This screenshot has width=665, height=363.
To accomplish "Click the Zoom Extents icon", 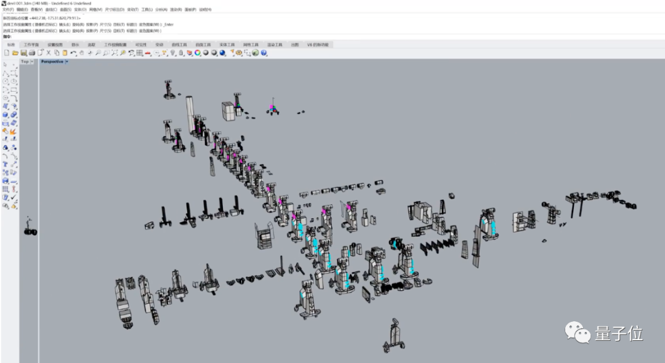I will 115,53.
